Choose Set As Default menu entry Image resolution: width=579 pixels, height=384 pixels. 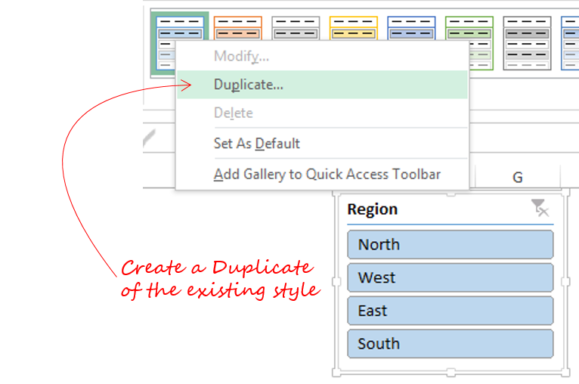pos(322,144)
